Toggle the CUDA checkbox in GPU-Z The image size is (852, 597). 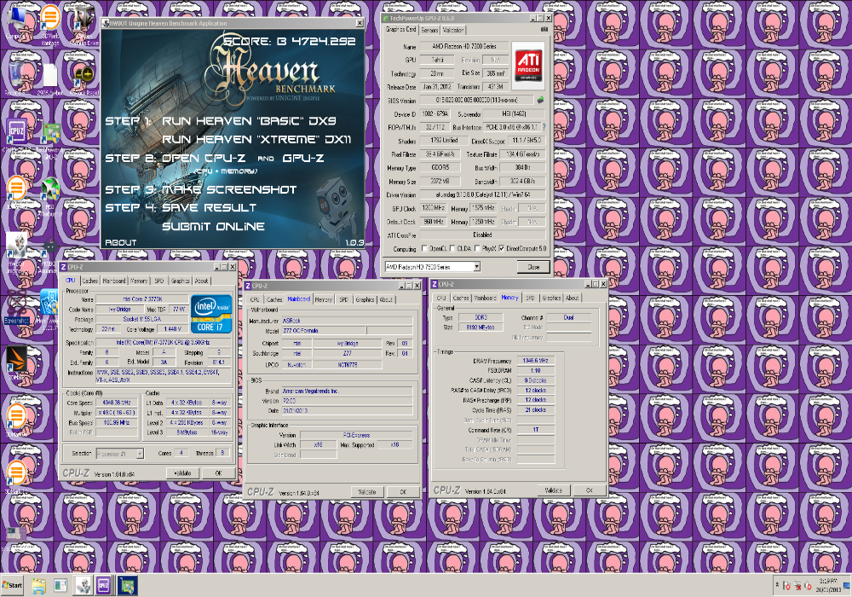452,248
